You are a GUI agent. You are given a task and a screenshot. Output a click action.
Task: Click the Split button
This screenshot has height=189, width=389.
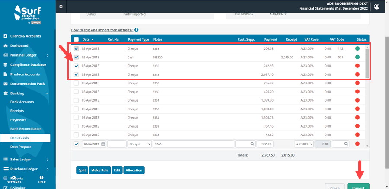[x=82, y=170]
